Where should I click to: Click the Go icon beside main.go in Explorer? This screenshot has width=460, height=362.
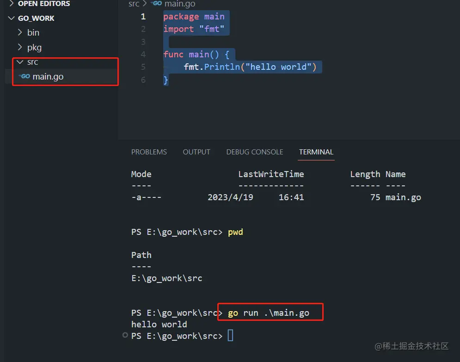(x=25, y=76)
